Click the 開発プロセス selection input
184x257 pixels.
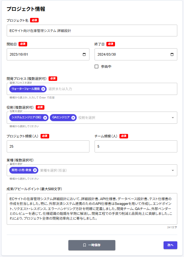pos(111,89)
